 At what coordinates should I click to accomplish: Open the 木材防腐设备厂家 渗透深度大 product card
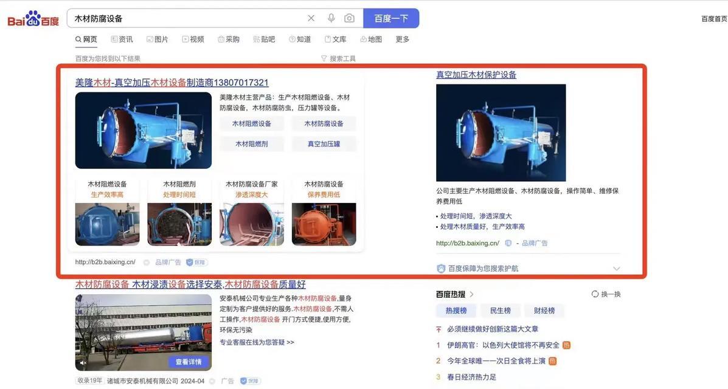pyautogui.click(x=252, y=212)
